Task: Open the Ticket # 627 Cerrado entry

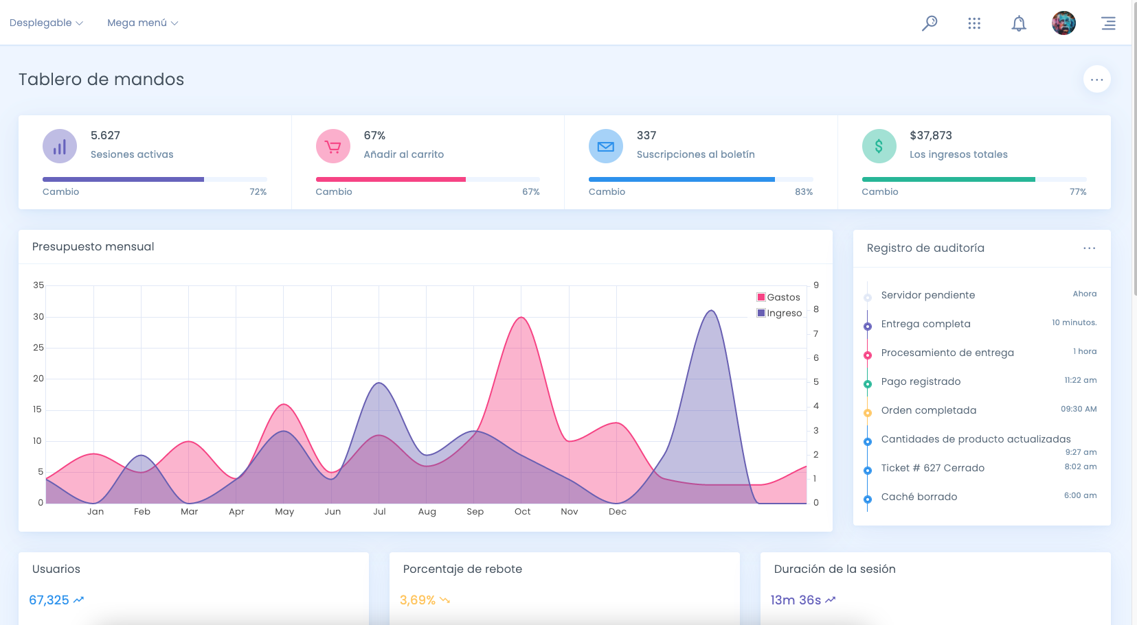Action: tap(932, 468)
